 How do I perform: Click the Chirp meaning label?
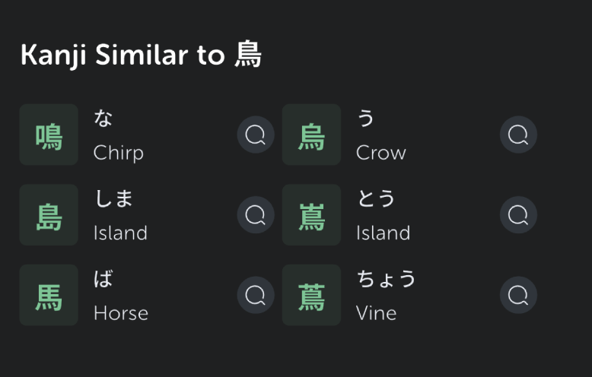point(118,153)
